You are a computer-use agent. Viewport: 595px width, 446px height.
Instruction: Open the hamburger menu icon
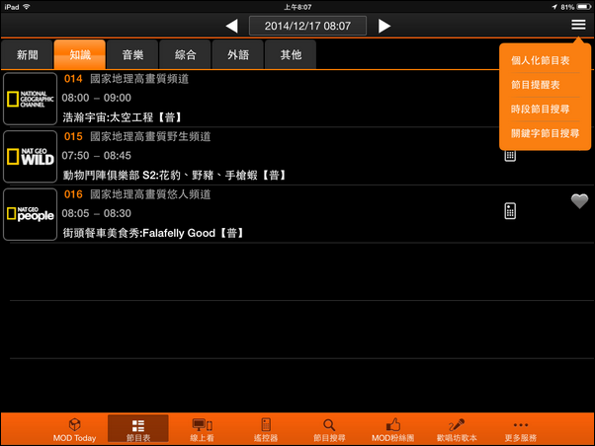[578, 25]
